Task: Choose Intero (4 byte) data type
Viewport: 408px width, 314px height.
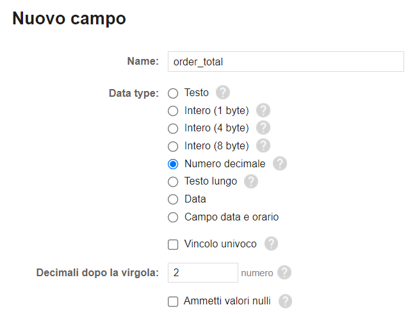Action: point(173,128)
